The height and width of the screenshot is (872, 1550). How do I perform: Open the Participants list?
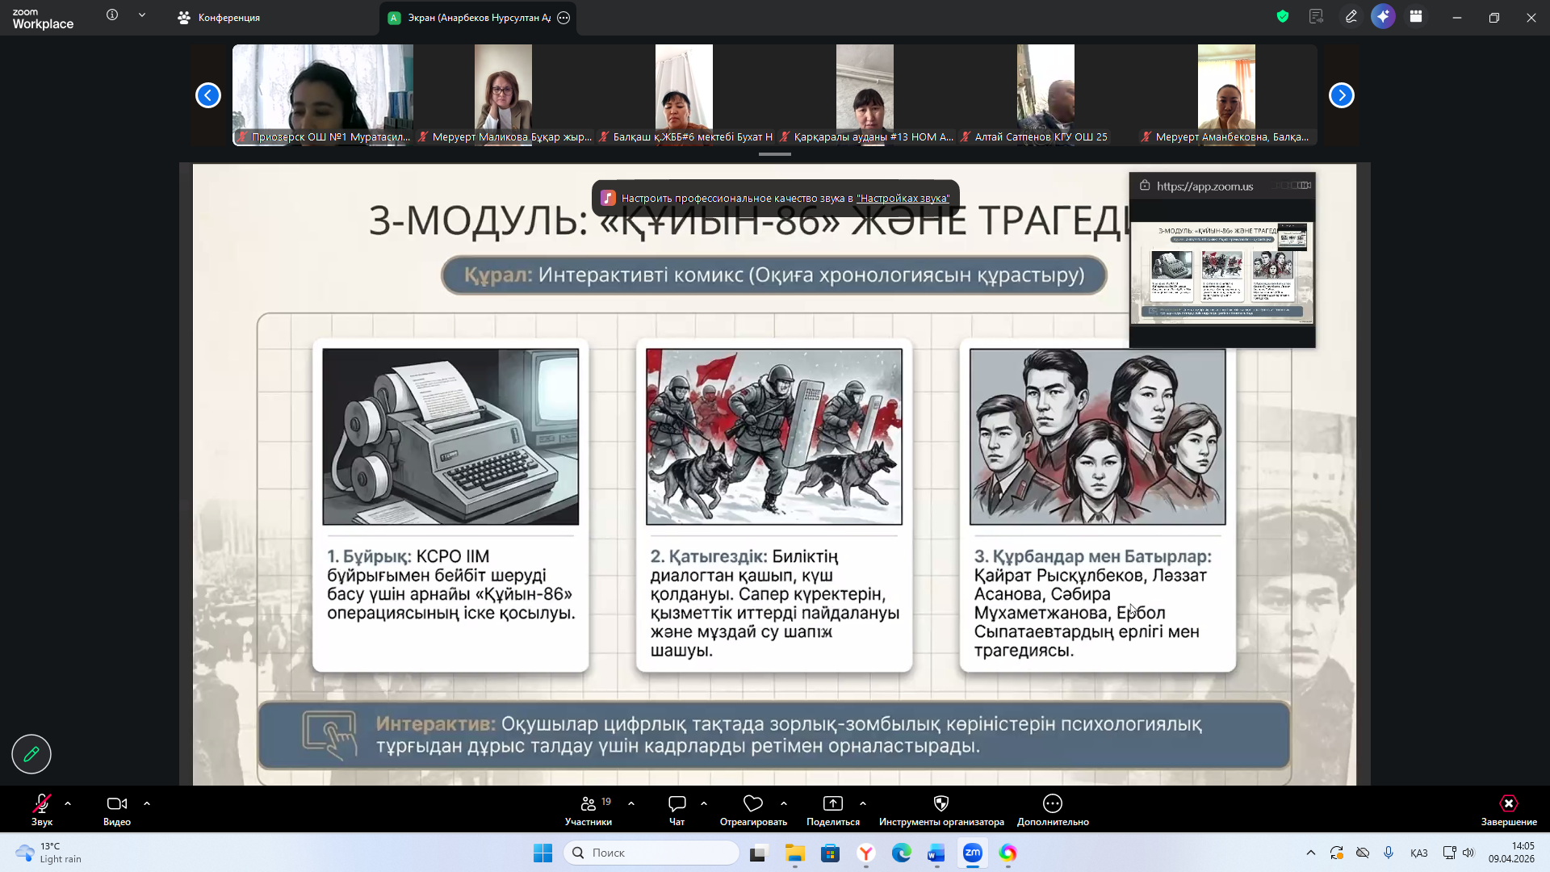click(589, 803)
